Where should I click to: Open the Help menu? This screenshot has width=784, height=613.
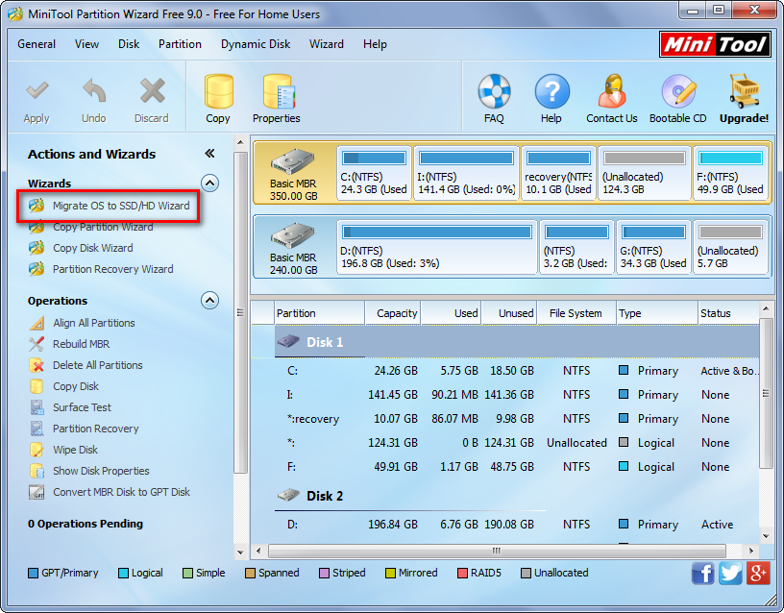pyautogui.click(x=375, y=44)
